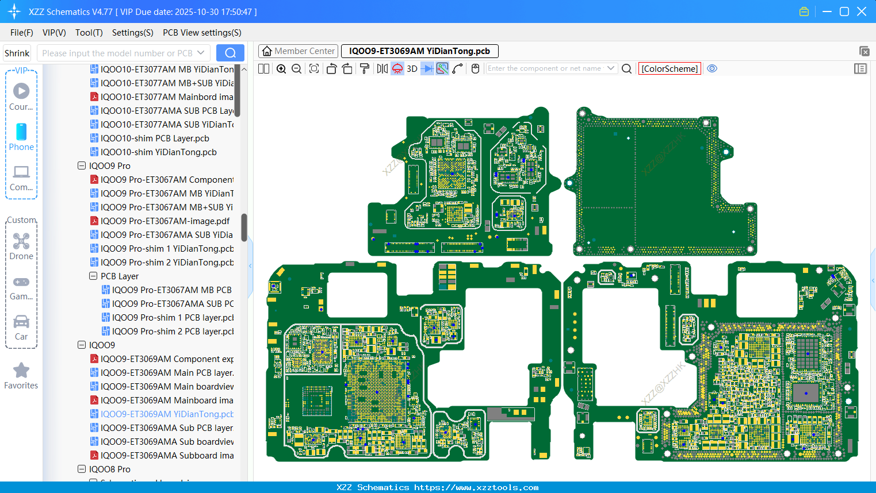The height and width of the screenshot is (493, 876).
Task: Click the mouse settings icon
Action: click(x=475, y=68)
